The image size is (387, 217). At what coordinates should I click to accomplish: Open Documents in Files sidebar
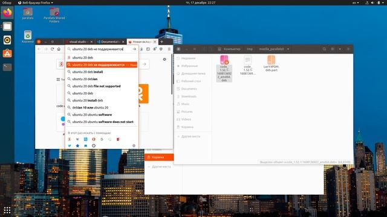point(189,89)
